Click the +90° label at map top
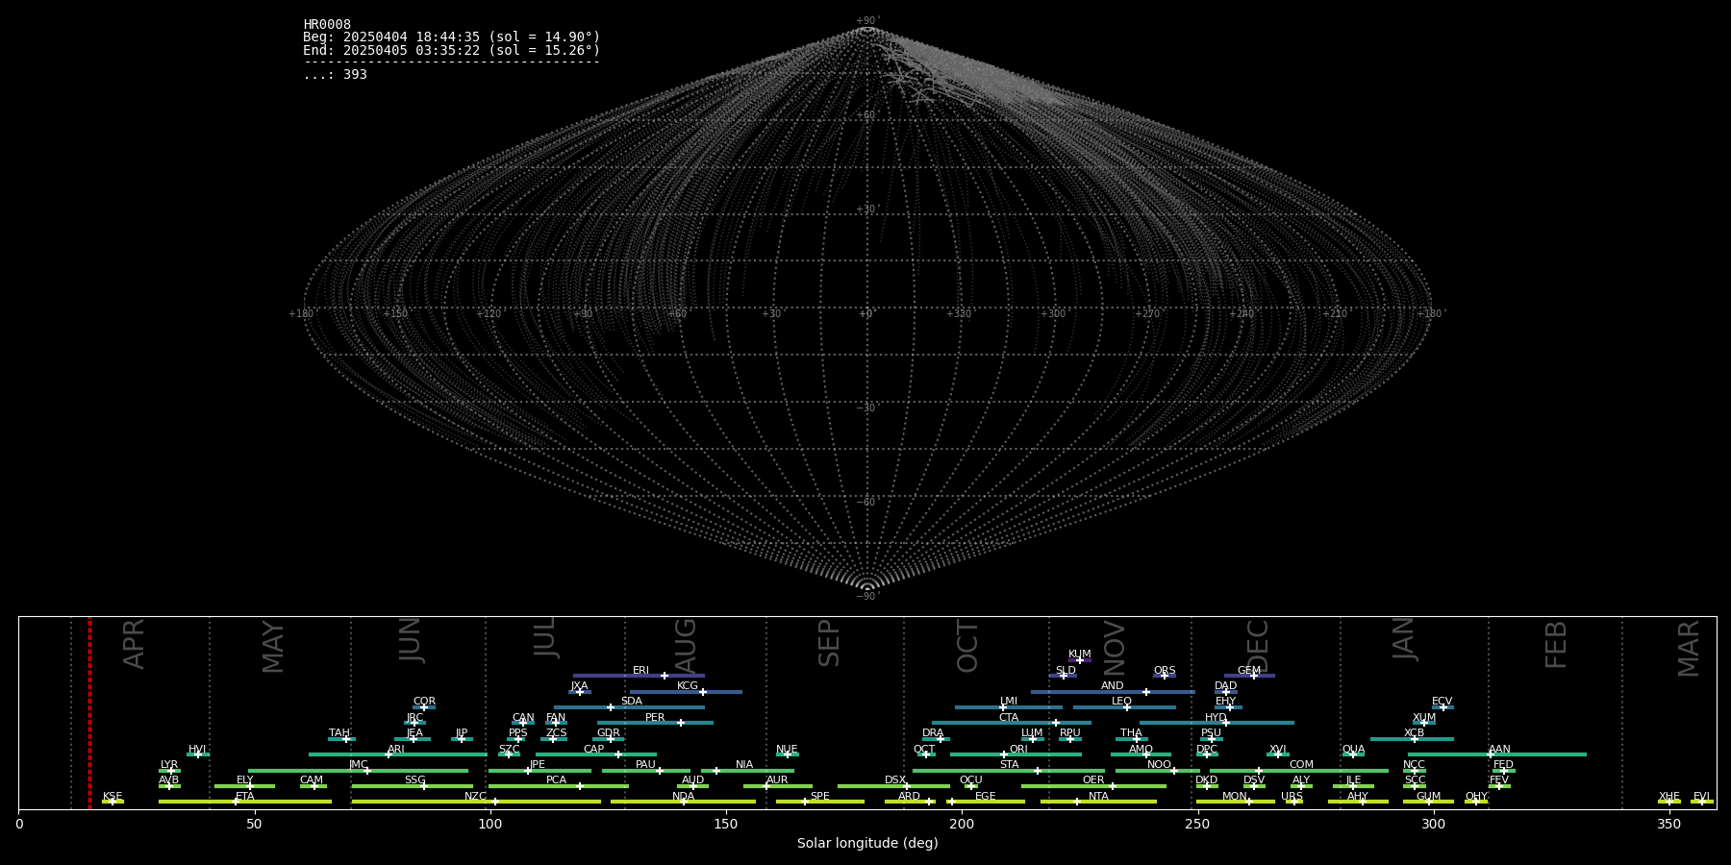 point(866,21)
